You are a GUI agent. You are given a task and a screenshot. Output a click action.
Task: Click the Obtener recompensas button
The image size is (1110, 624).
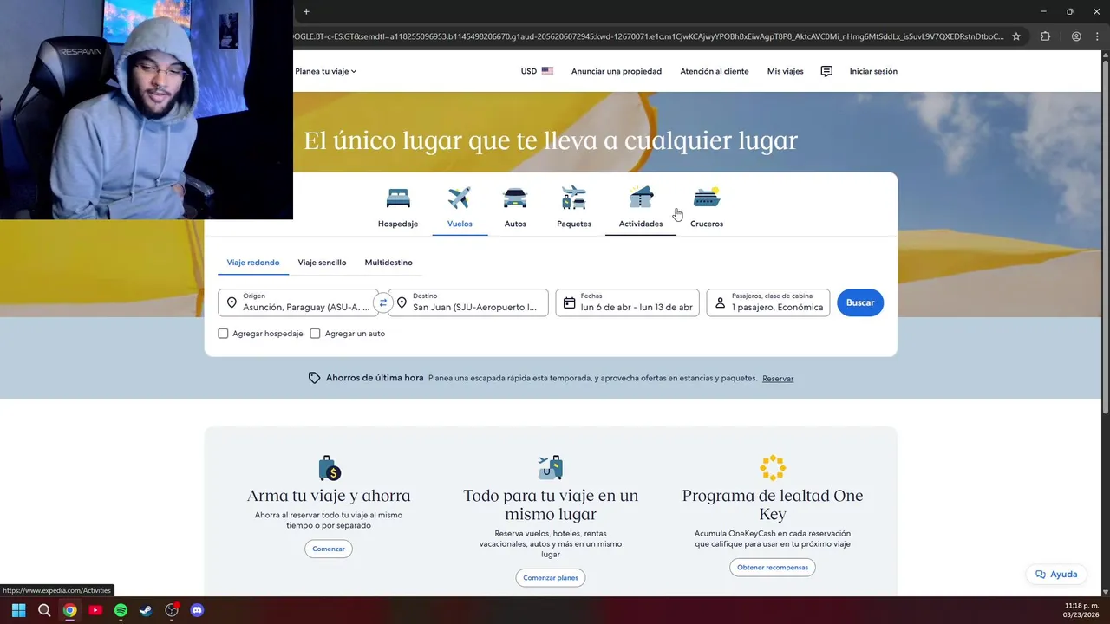773,568
